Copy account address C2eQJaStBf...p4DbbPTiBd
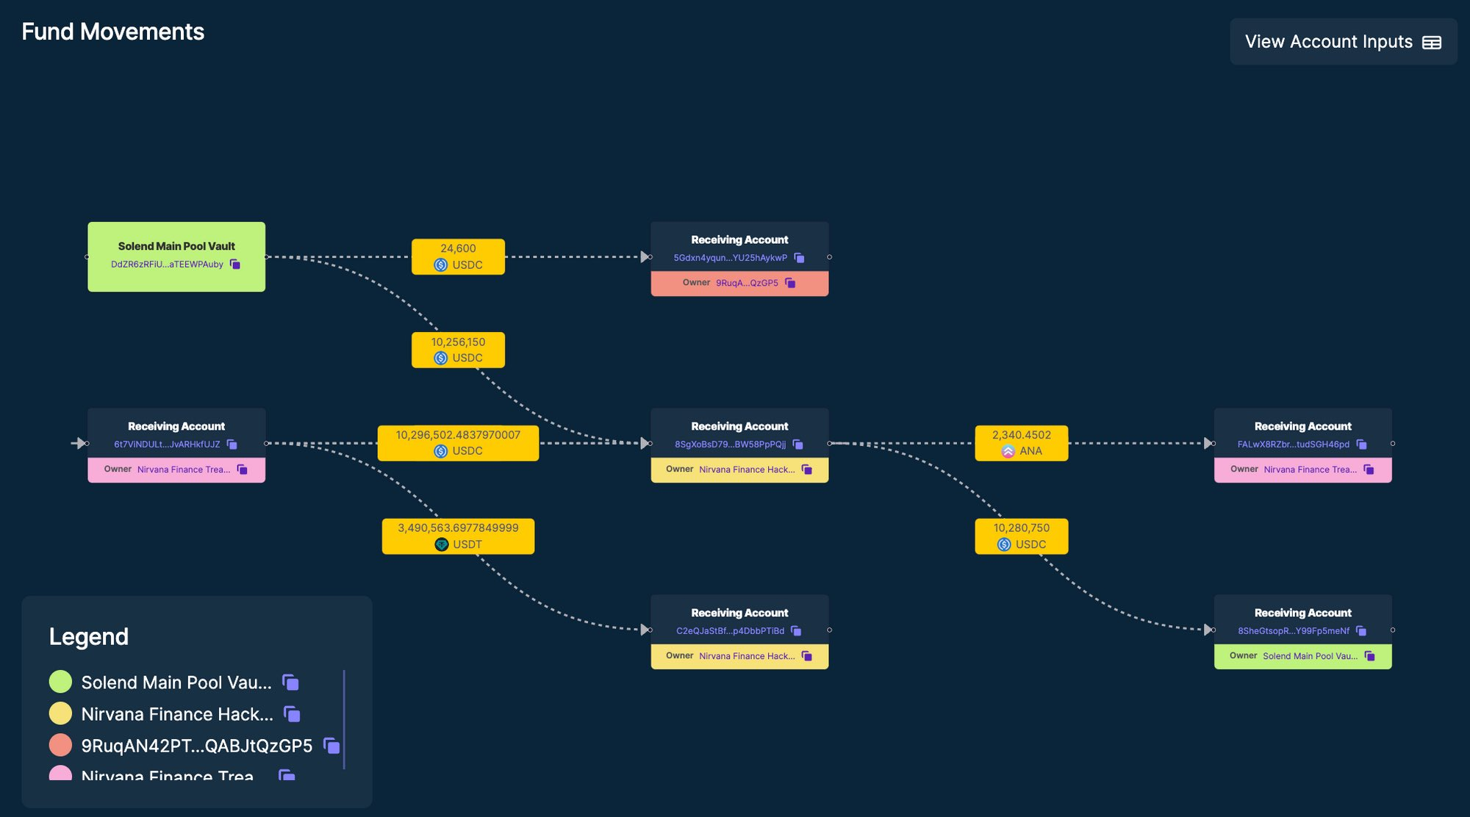This screenshot has width=1470, height=817. click(796, 631)
